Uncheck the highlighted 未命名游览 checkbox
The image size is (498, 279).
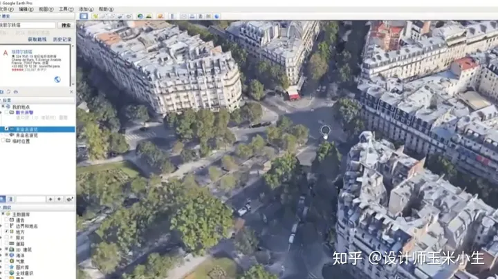click(7, 129)
